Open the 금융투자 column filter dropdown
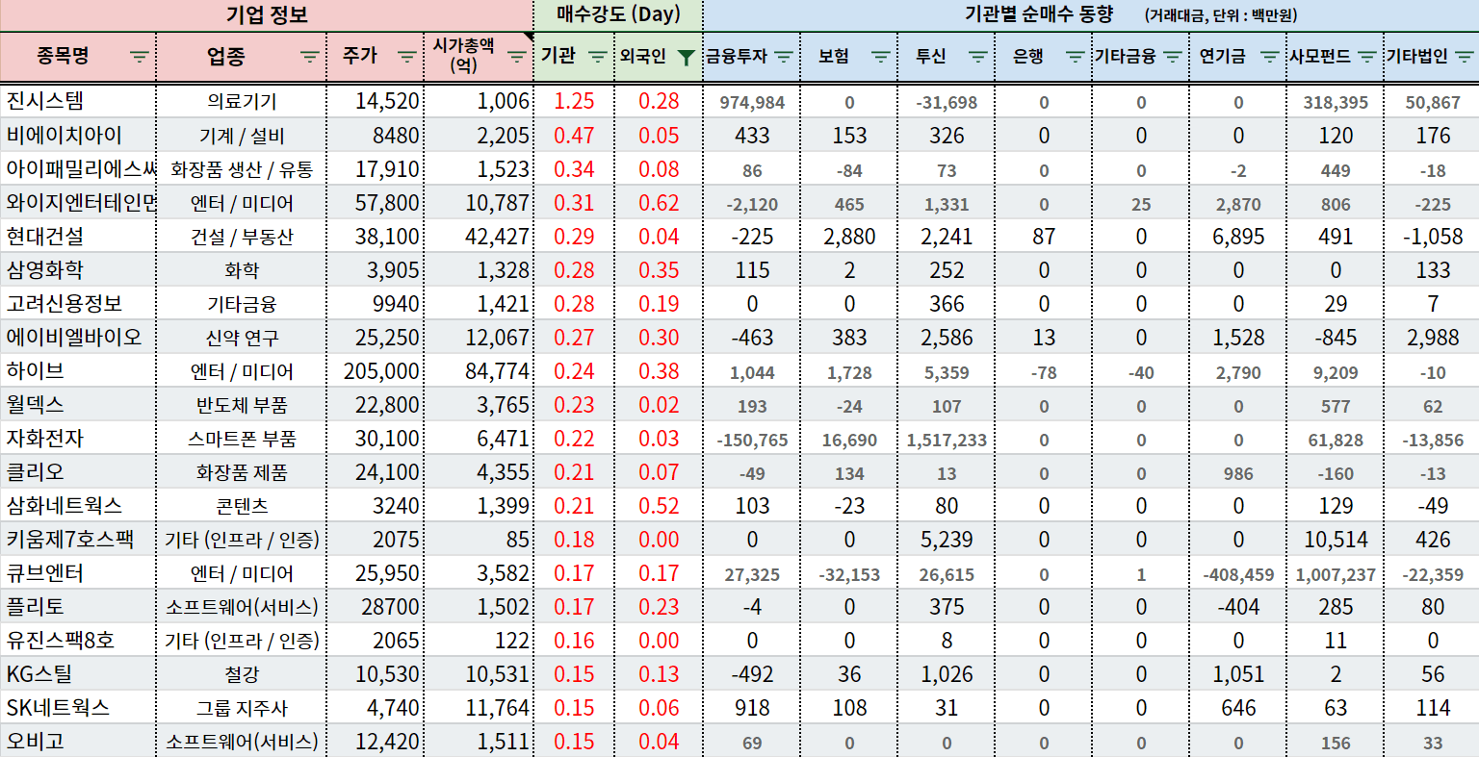The width and height of the screenshot is (1479, 757). [784, 57]
